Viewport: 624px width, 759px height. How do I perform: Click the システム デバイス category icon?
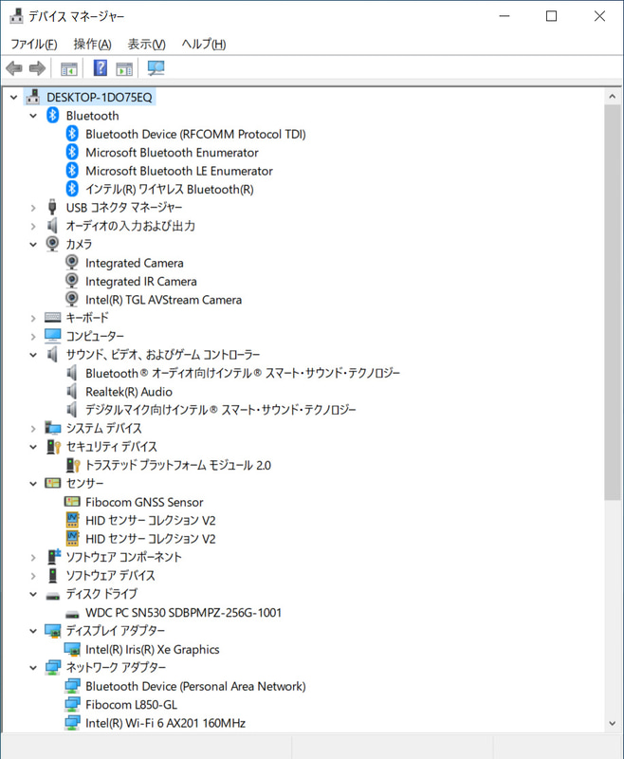pyautogui.click(x=52, y=428)
